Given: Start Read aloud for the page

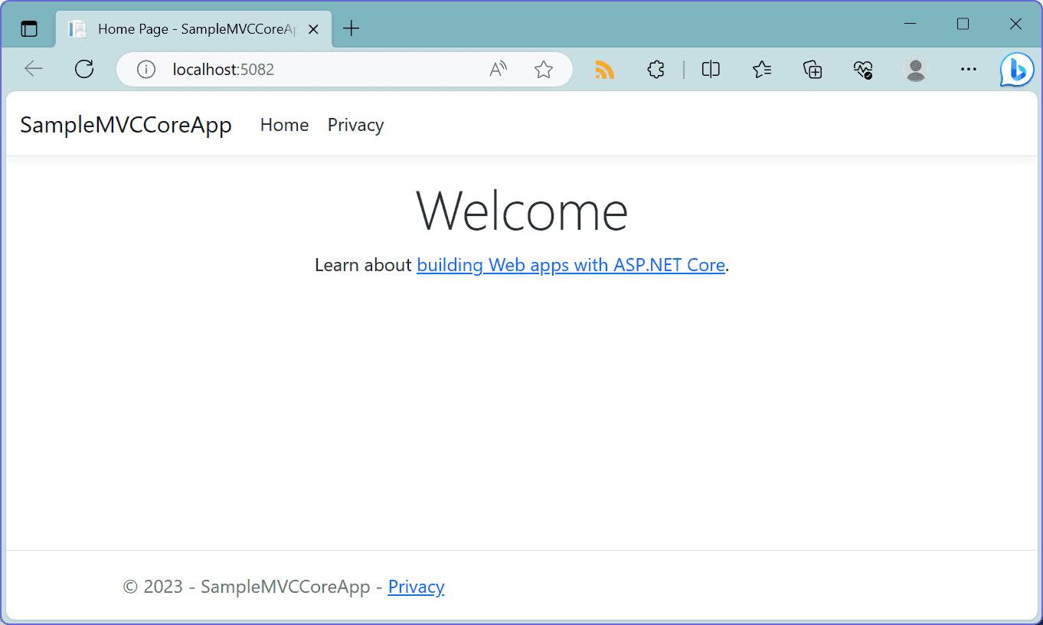Looking at the screenshot, I should pos(497,69).
